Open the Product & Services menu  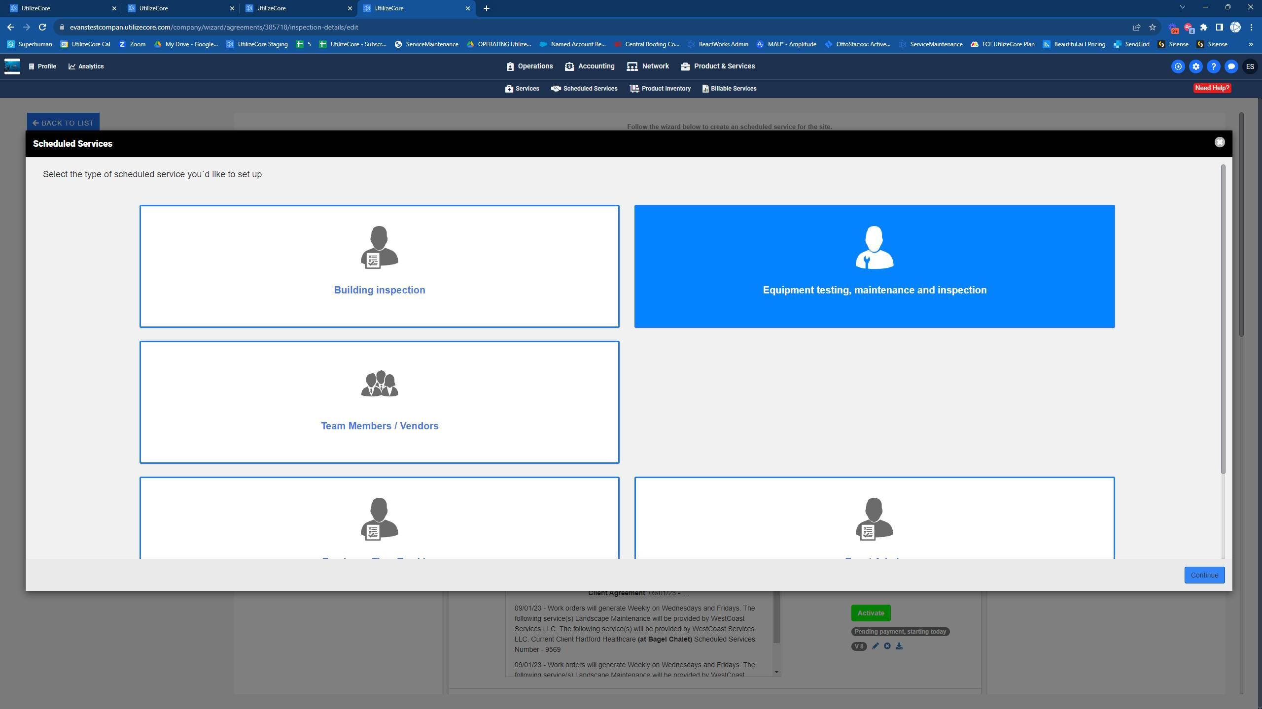[718, 66]
